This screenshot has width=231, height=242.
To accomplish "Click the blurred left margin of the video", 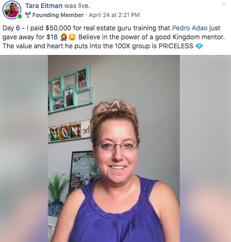I will point(24,148).
